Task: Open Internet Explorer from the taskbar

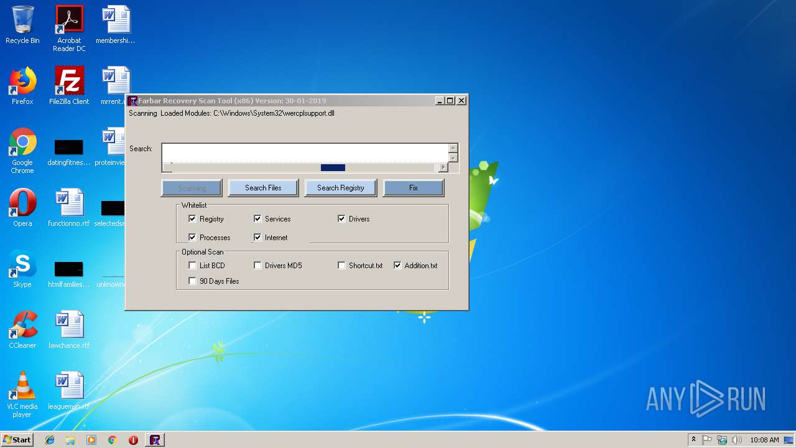Action: (x=50, y=440)
